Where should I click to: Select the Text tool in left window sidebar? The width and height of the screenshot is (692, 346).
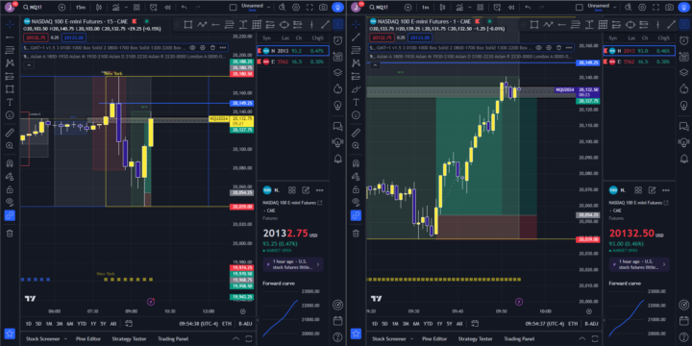[10, 102]
